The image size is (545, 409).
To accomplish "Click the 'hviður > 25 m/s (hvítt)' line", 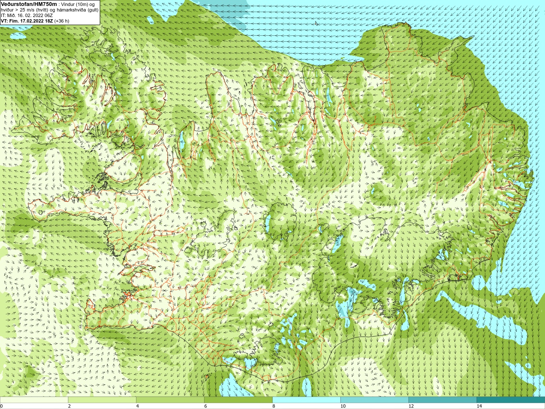I will click(x=50, y=9).
